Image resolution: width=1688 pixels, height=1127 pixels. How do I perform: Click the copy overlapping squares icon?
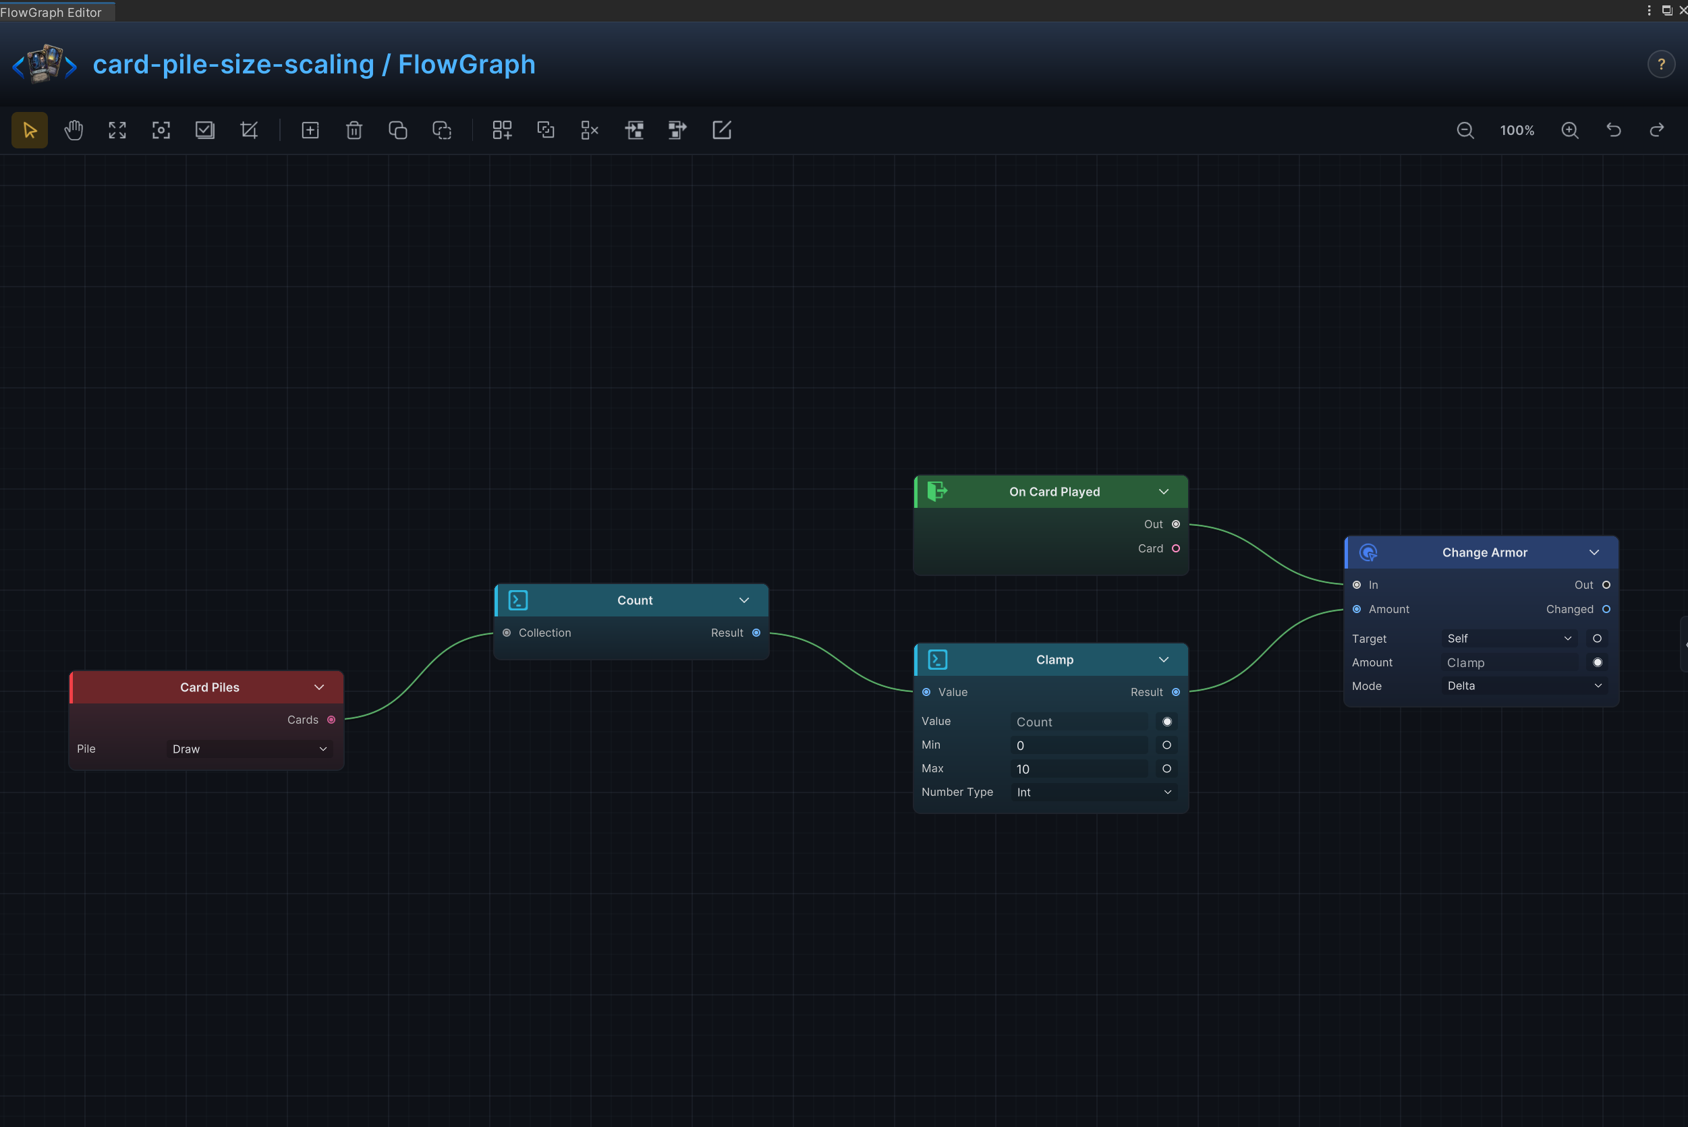[x=397, y=130]
